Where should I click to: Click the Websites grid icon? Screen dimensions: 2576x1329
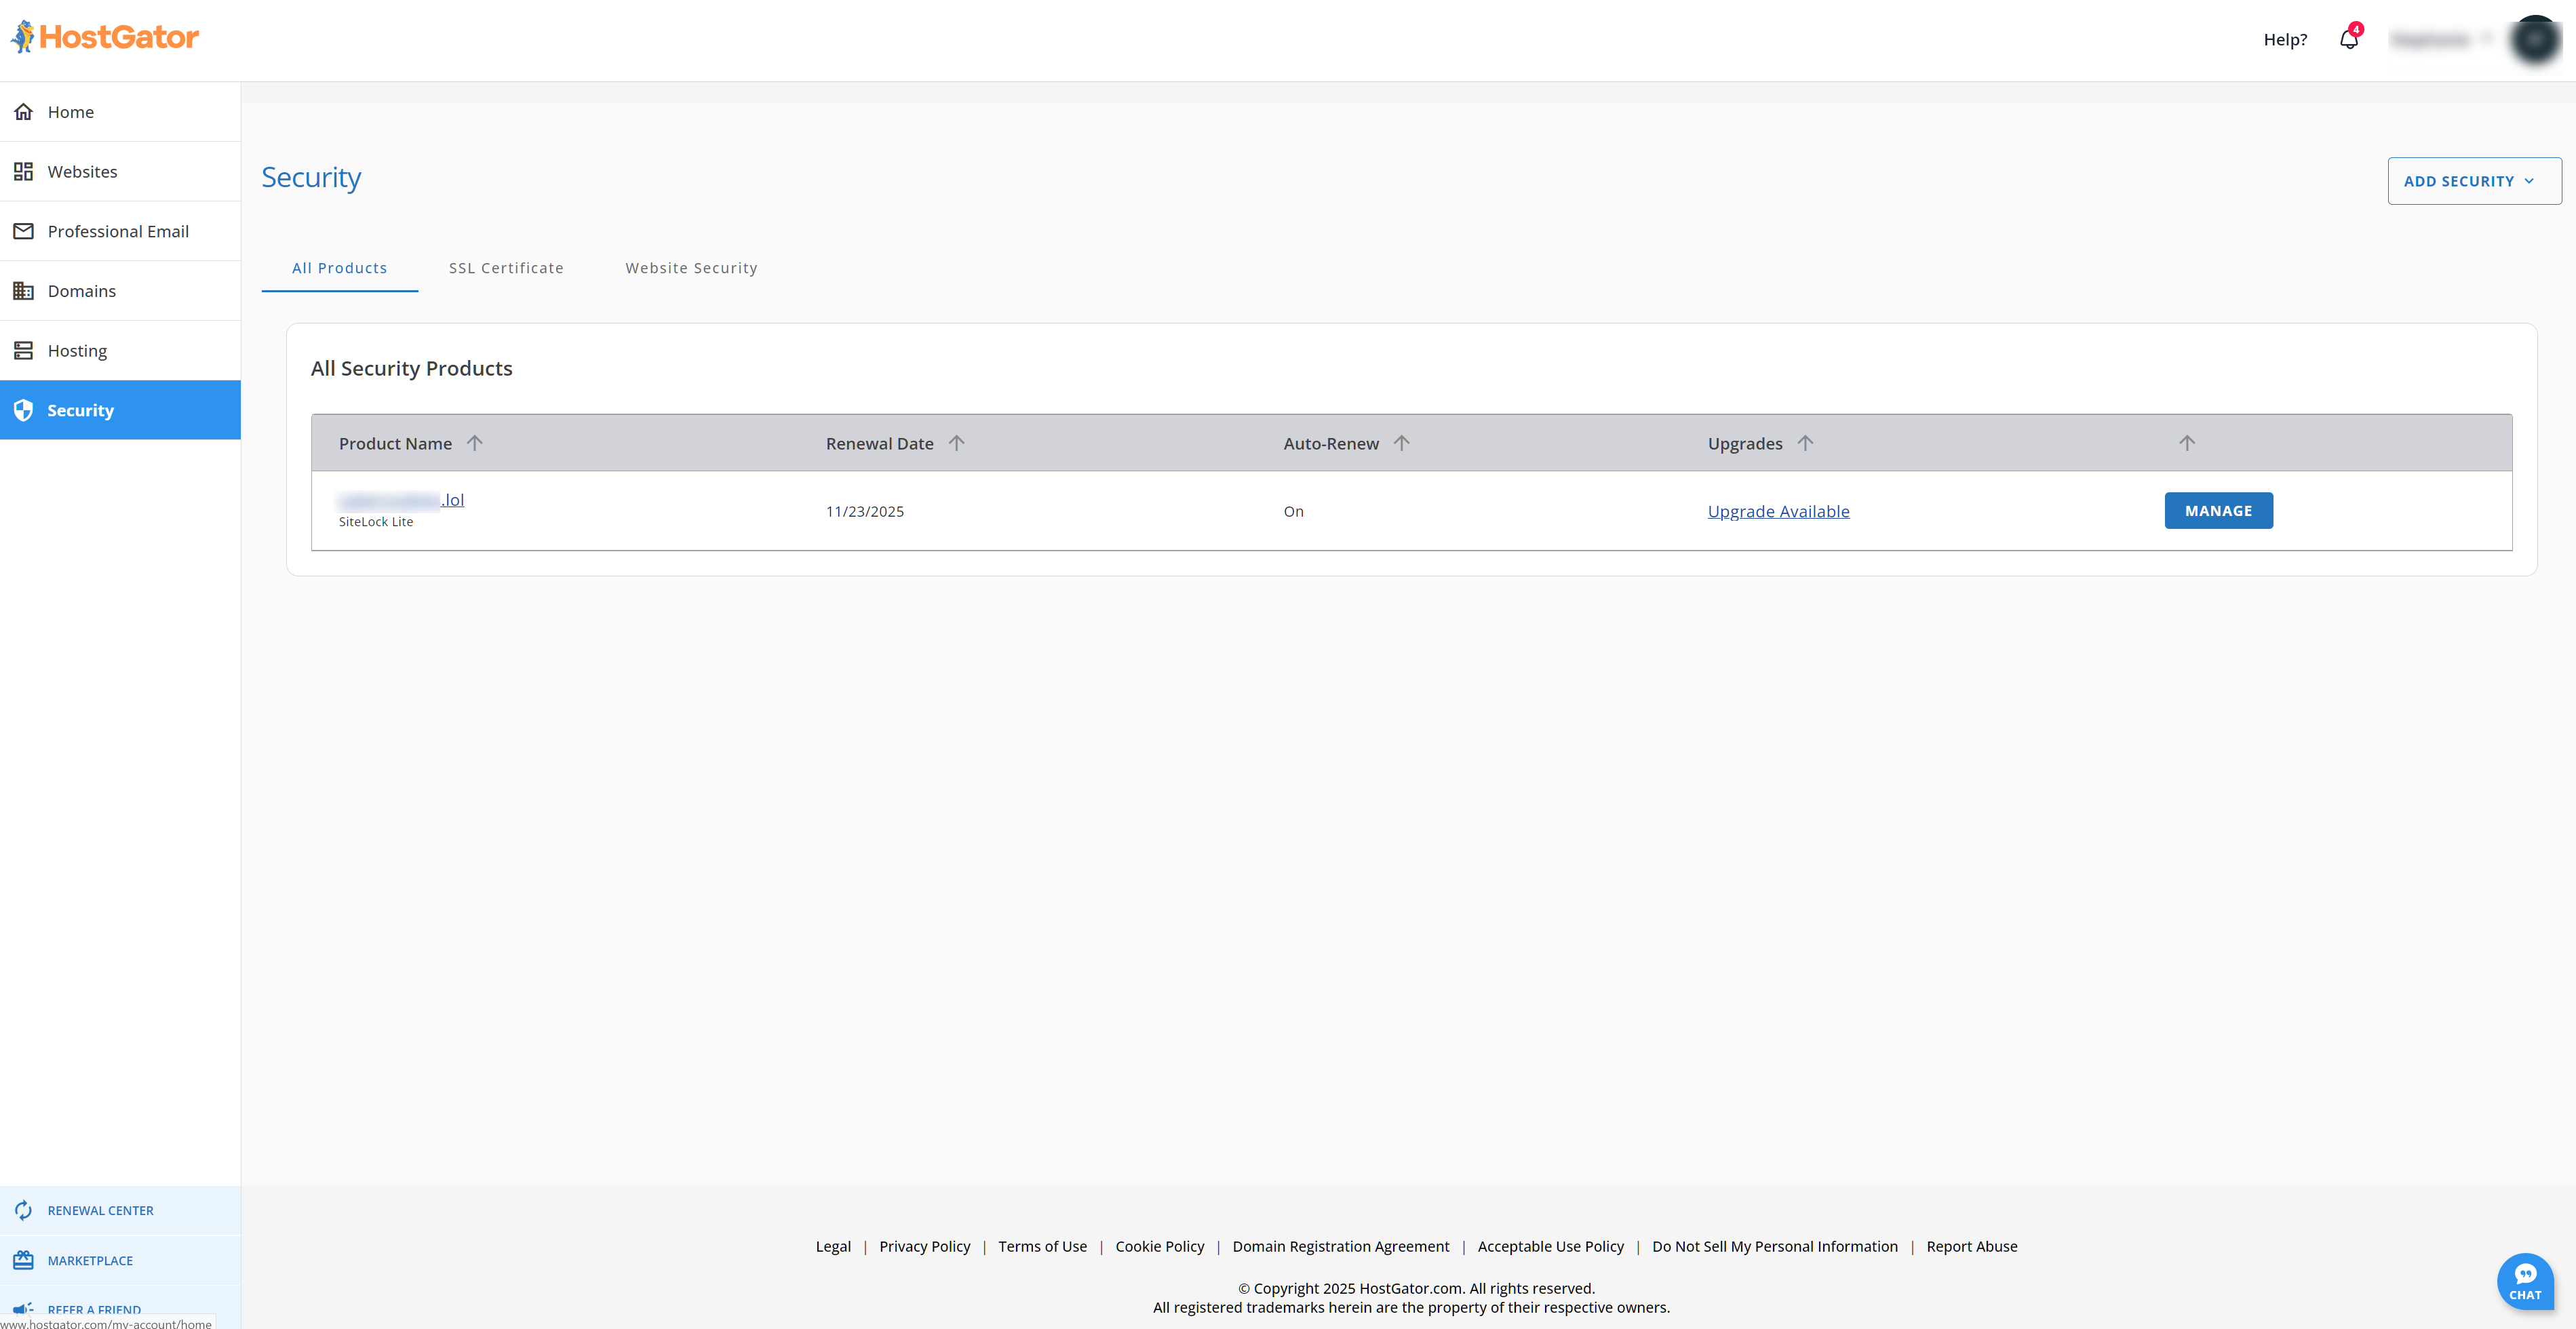coord(23,172)
